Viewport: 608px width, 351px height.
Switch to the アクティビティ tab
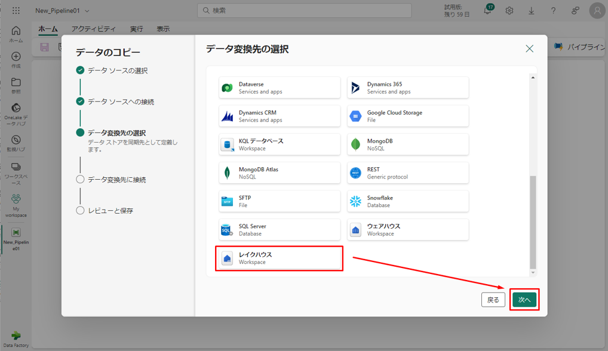pyautogui.click(x=94, y=29)
